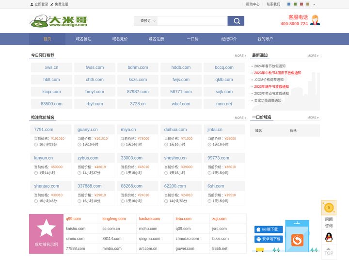
Task: Select the blue theme color swatch
Action: point(289,4)
